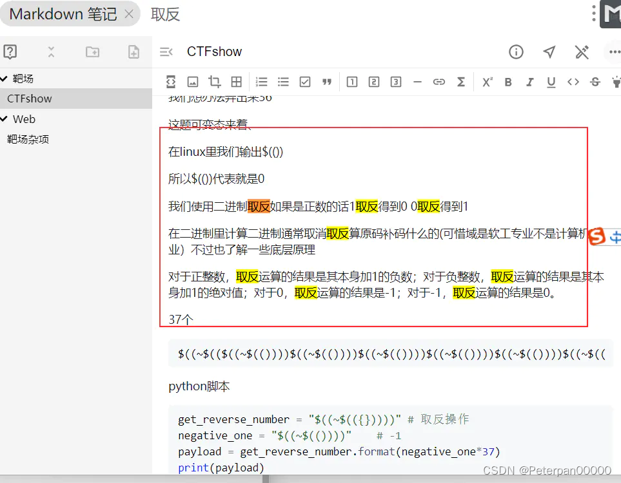
Task: Click the Sogou input method S icon
Action: click(x=597, y=236)
